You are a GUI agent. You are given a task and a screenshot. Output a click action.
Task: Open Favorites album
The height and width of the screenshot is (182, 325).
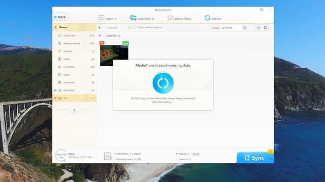(75, 51)
